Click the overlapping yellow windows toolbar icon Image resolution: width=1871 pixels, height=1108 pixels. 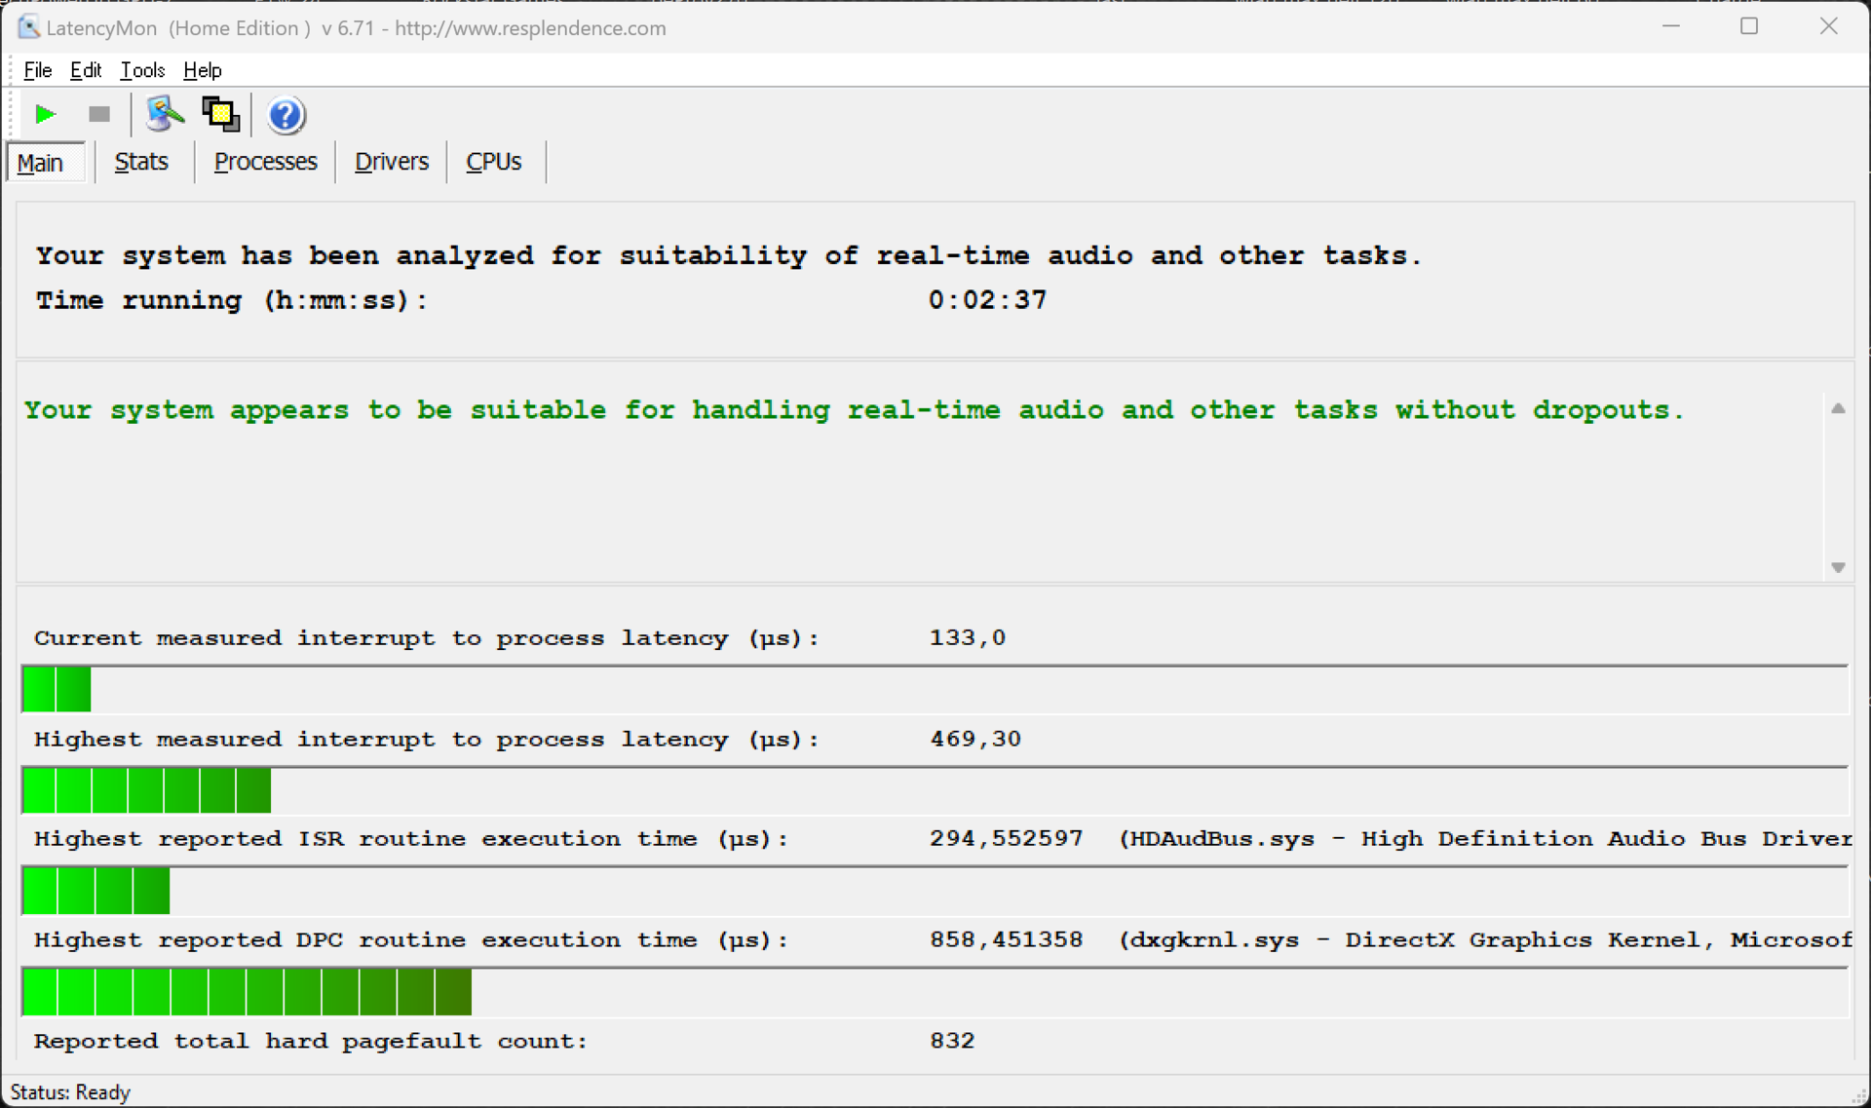(221, 115)
